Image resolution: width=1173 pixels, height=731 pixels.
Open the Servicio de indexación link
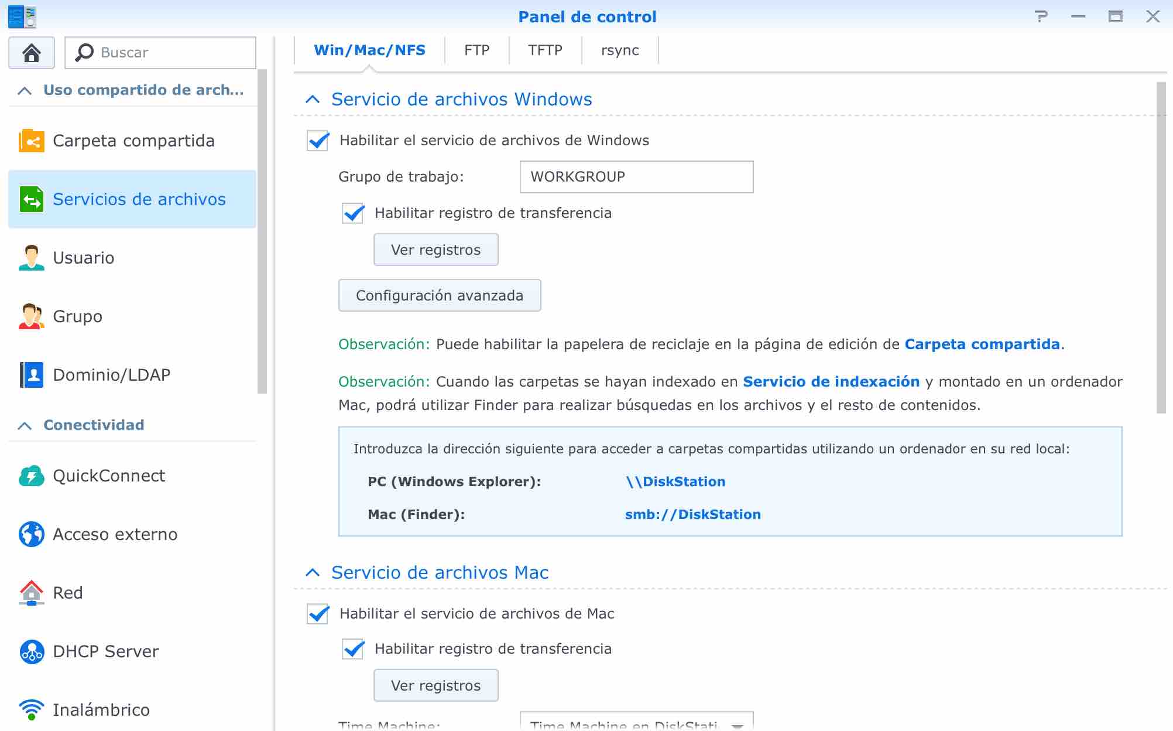click(831, 382)
